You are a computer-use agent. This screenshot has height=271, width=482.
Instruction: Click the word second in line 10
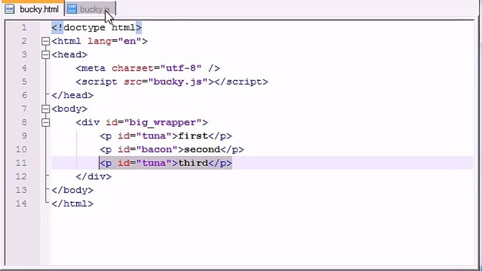click(202, 149)
